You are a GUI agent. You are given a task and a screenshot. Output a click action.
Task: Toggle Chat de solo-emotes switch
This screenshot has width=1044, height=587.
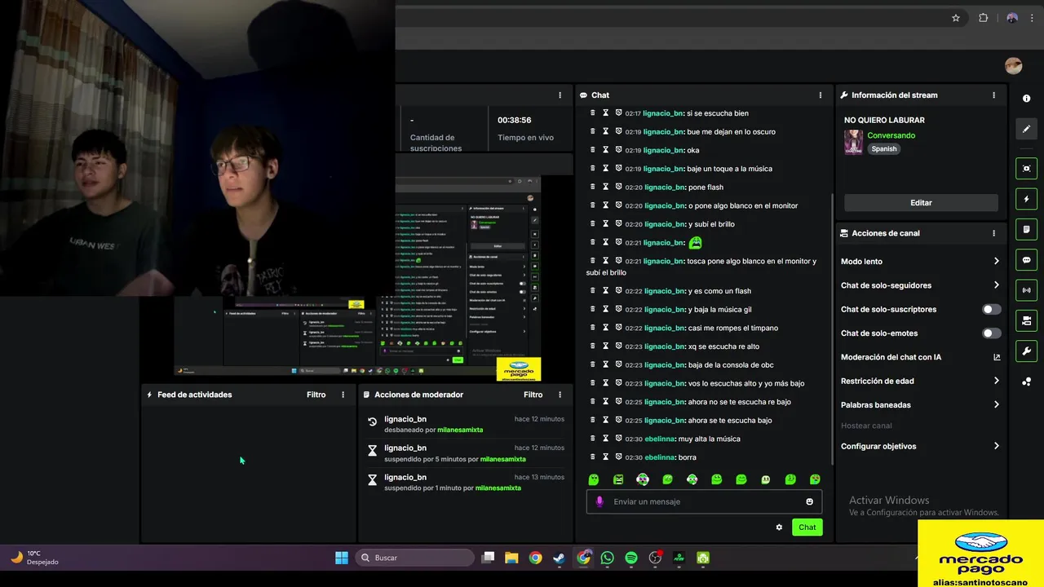991,333
